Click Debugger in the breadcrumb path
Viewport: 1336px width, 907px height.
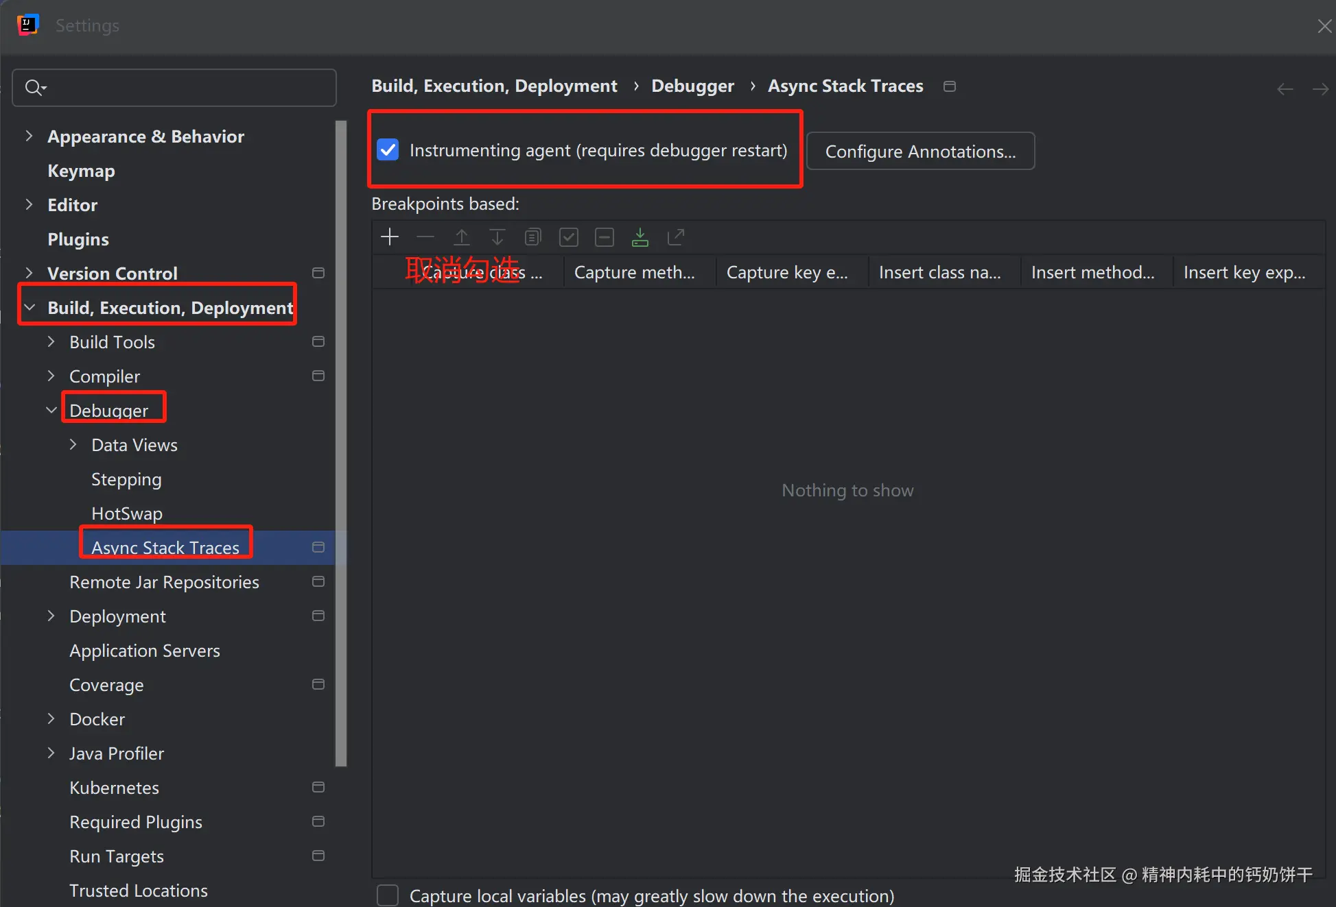coord(692,86)
